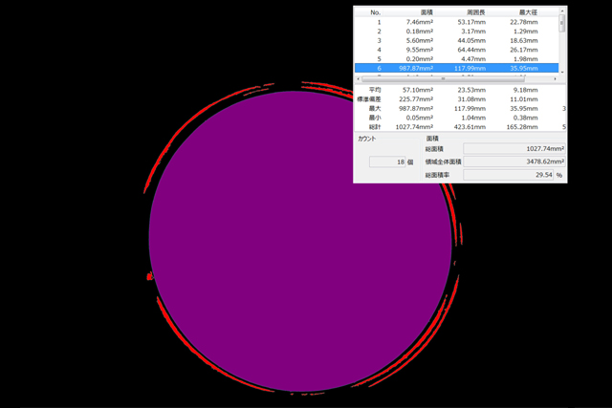Click the vertical scrollbar thumb of results list
Viewport: 612px width, 408px height.
point(561,24)
